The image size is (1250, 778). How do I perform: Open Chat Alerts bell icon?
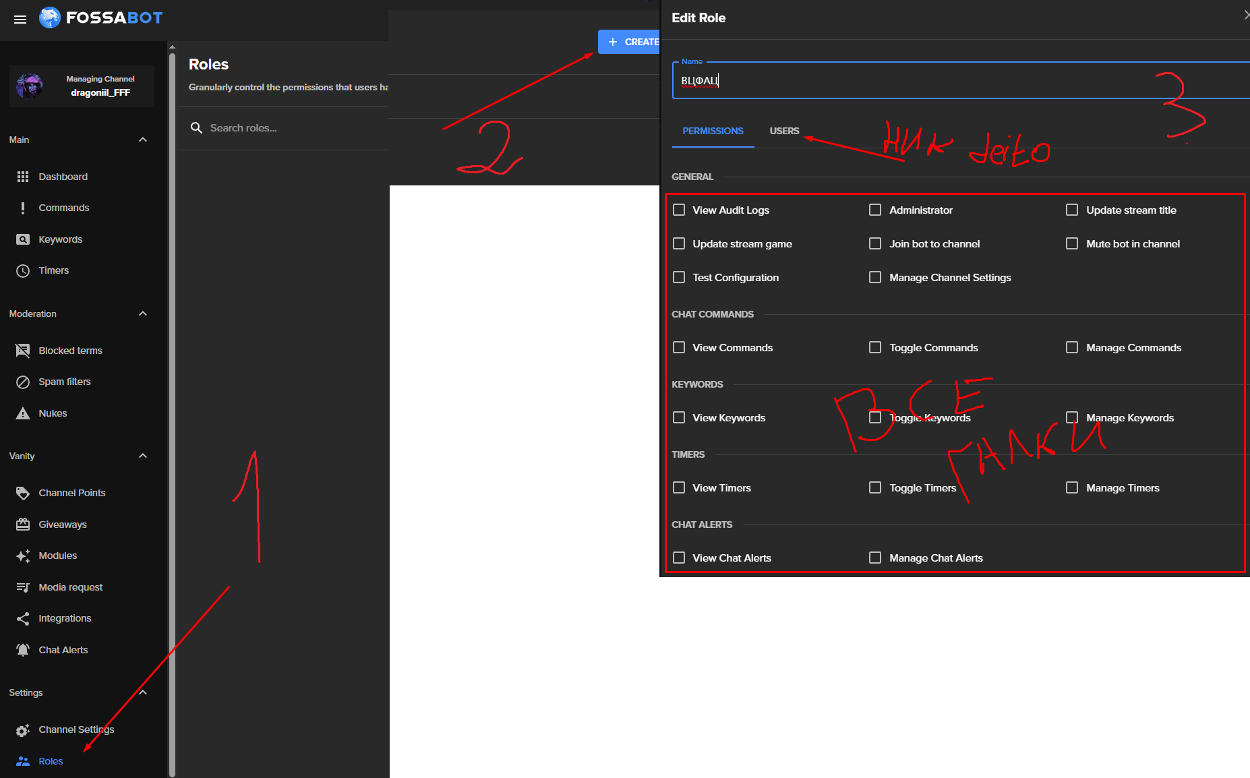coord(23,650)
